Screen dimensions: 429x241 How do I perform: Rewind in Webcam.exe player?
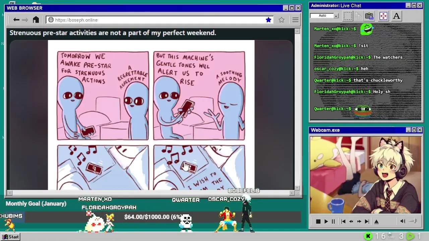click(x=351, y=221)
